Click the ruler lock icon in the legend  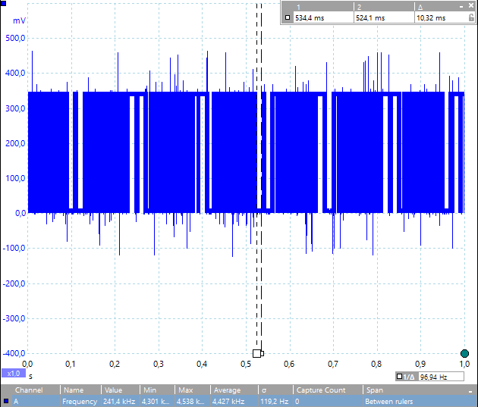tap(471, 17)
